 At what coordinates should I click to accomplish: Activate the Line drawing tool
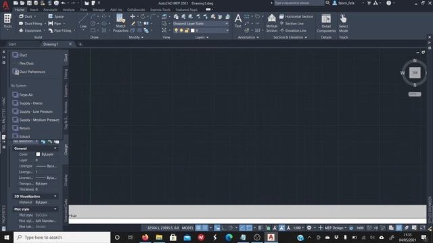[83, 22]
